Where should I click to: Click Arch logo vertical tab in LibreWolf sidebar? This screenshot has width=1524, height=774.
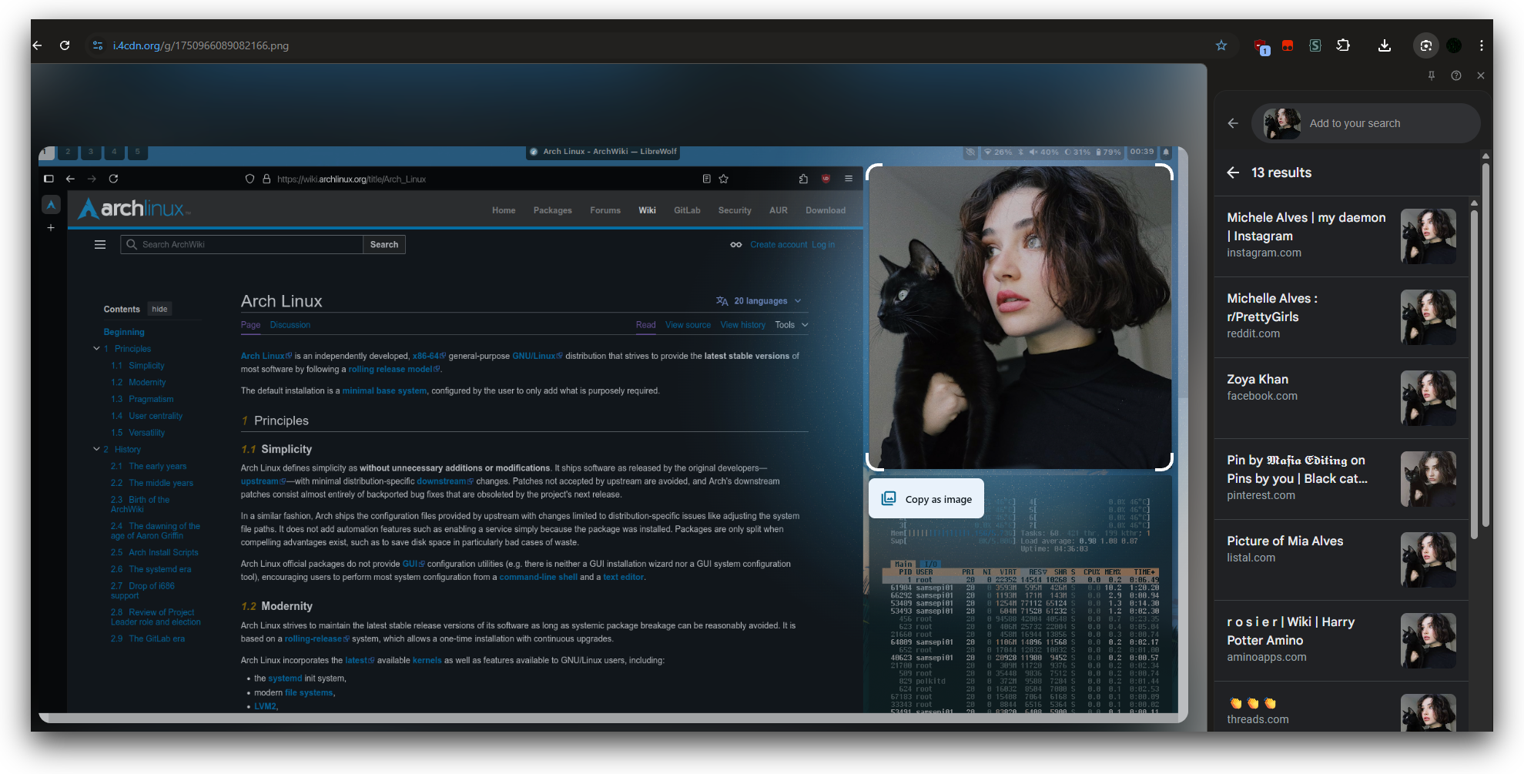51,204
